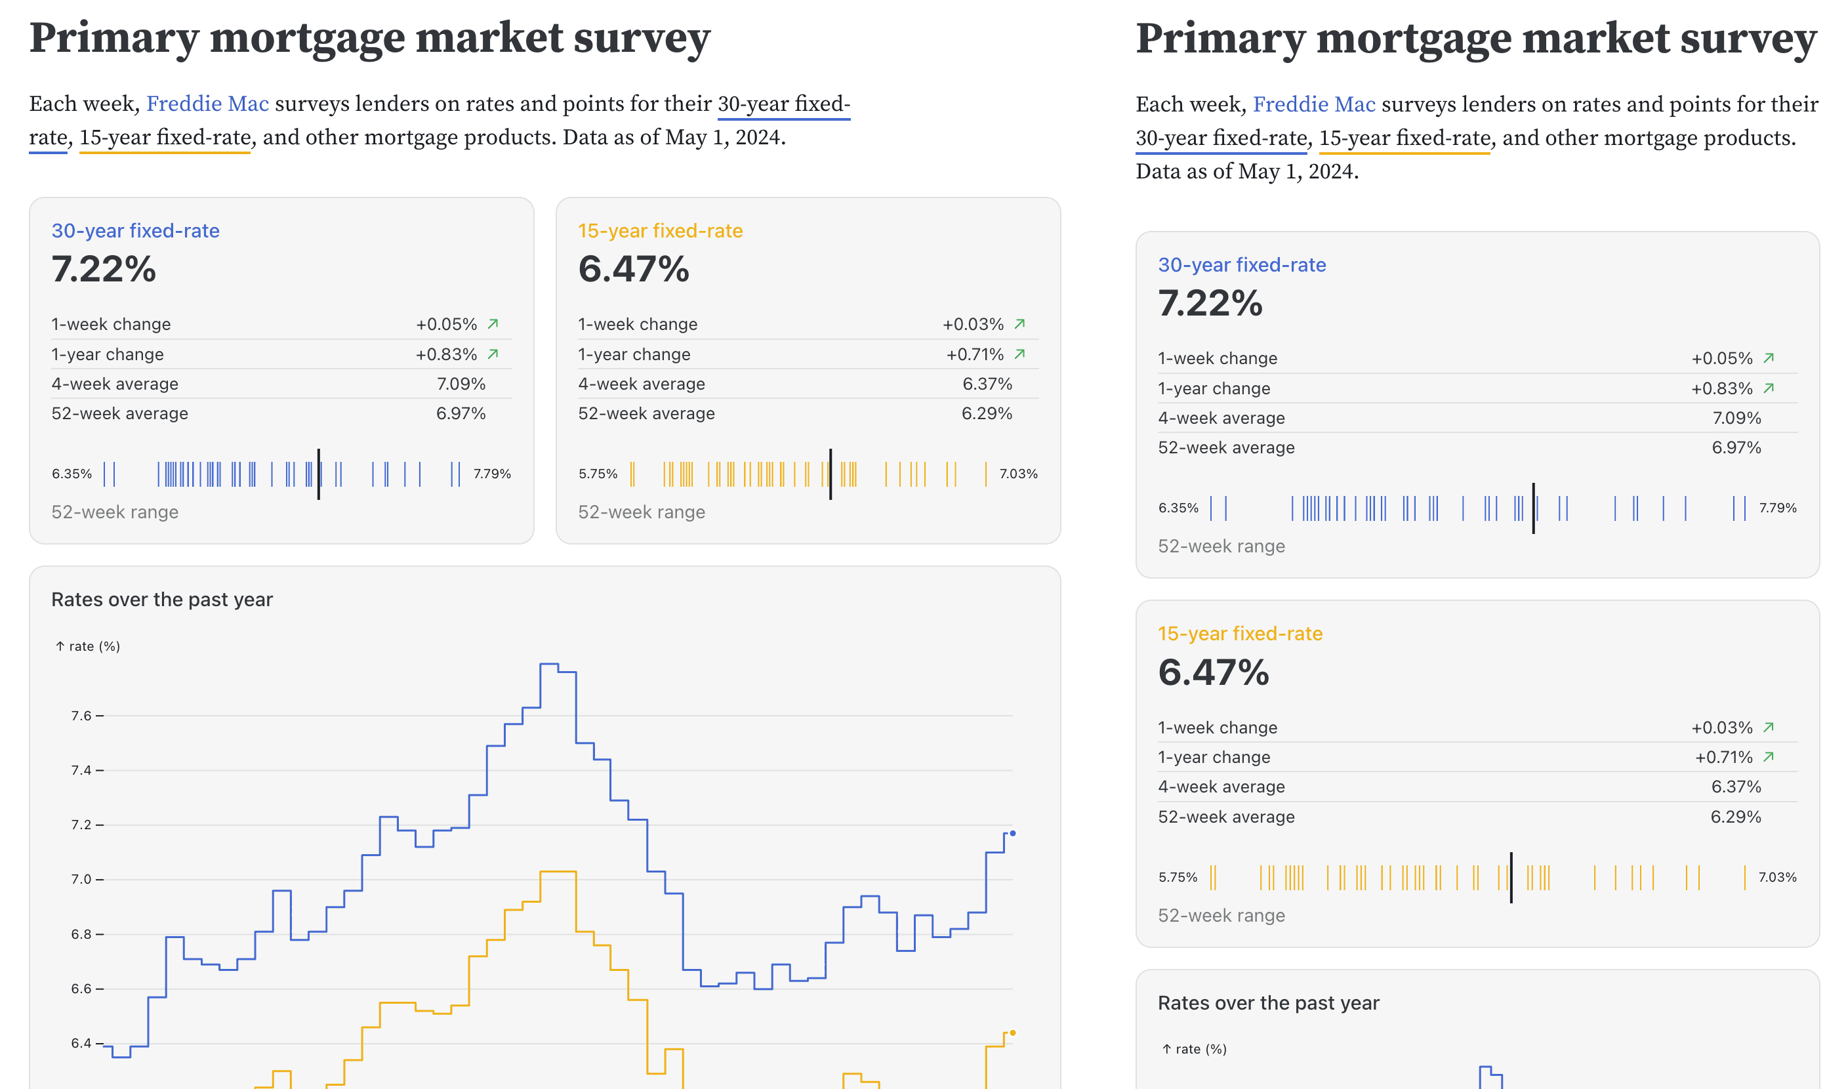
Task: Click the green arrow beside 15-year 1-year change
Action: click(x=1021, y=354)
